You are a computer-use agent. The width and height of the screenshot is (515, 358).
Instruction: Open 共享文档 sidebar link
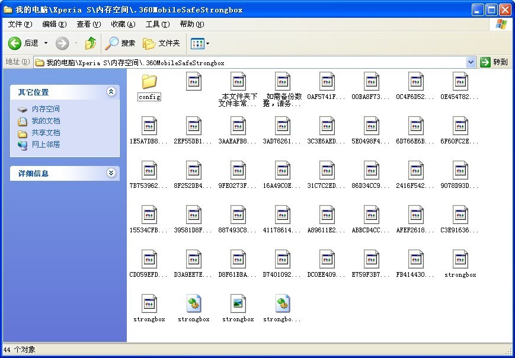pyautogui.click(x=46, y=133)
